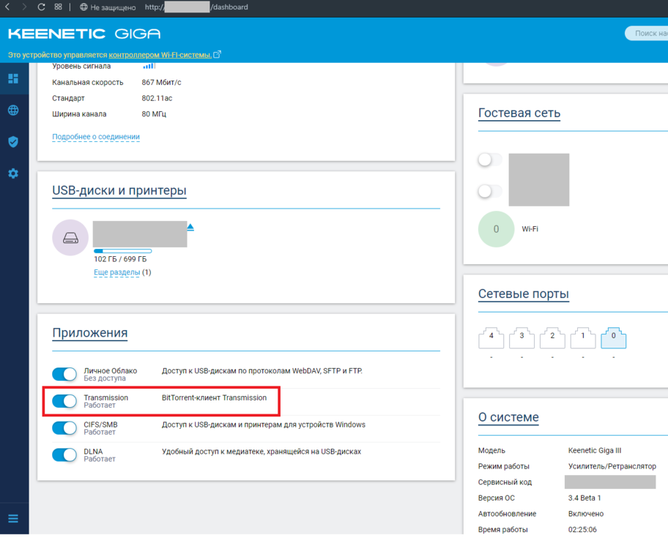Click network port 1 icon
Image resolution: width=668 pixels, height=549 pixels.
583,338
